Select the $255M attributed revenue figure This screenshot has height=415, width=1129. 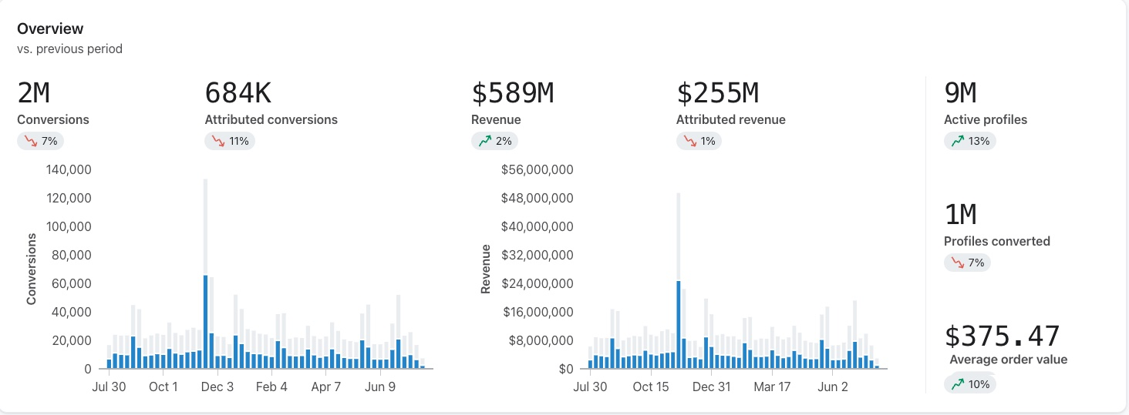tap(717, 93)
